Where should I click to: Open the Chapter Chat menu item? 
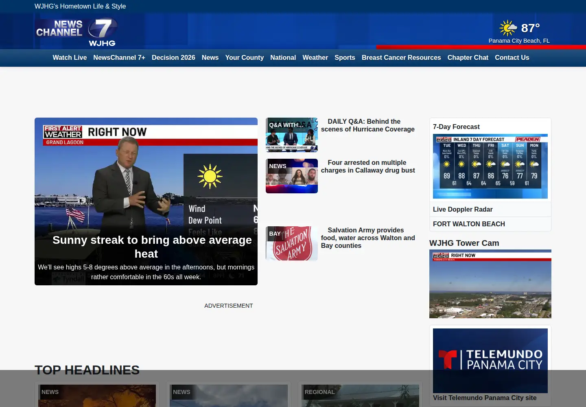tap(468, 58)
